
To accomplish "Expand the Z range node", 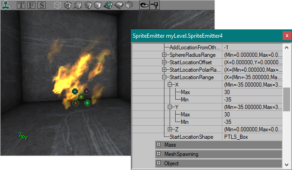I will pos(170,129).
